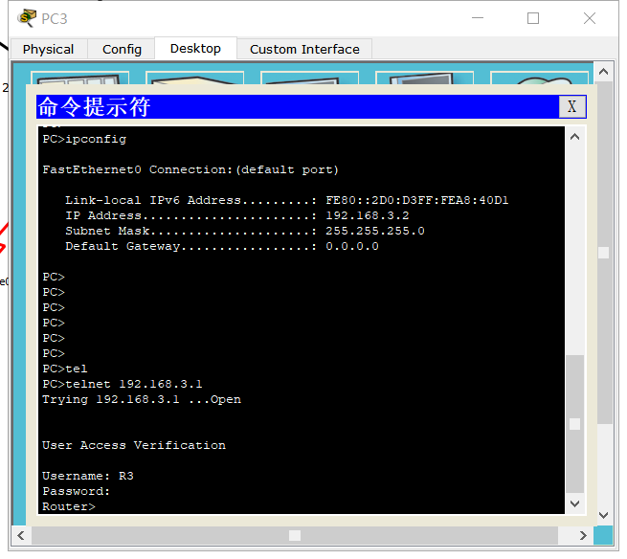The height and width of the screenshot is (559, 627).
Task: Click the IP Address 192.168.3.2 line
Action: [237, 215]
